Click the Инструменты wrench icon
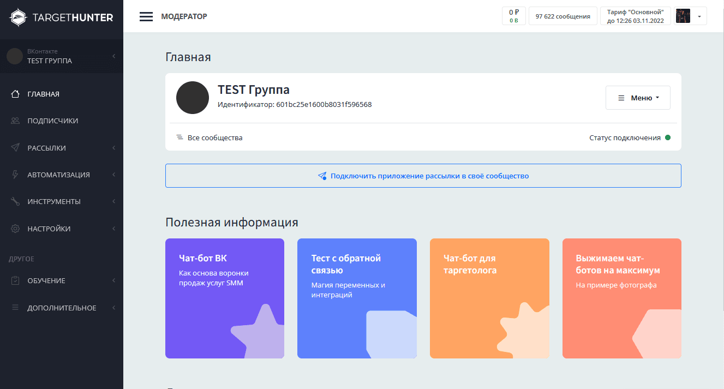This screenshot has width=724, height=389. pyautogui.click(x=16, y=201)
